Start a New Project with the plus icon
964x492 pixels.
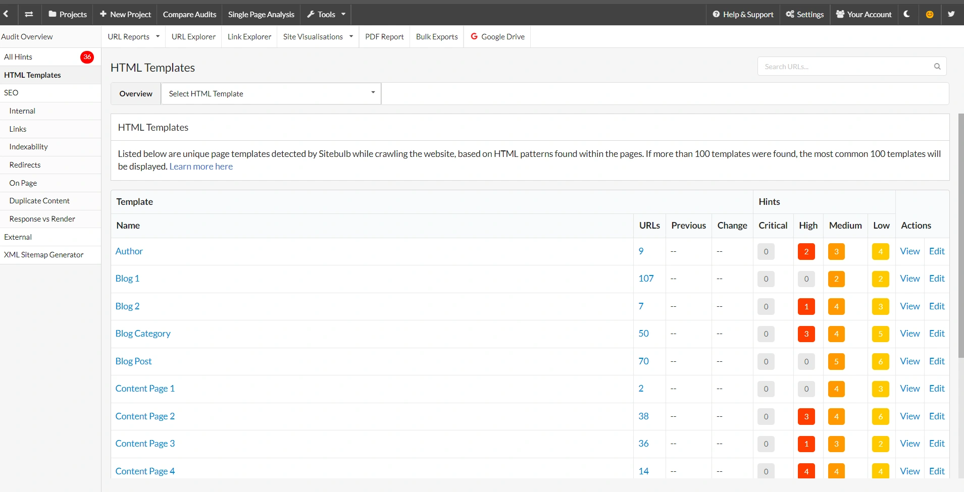point(104,14)
